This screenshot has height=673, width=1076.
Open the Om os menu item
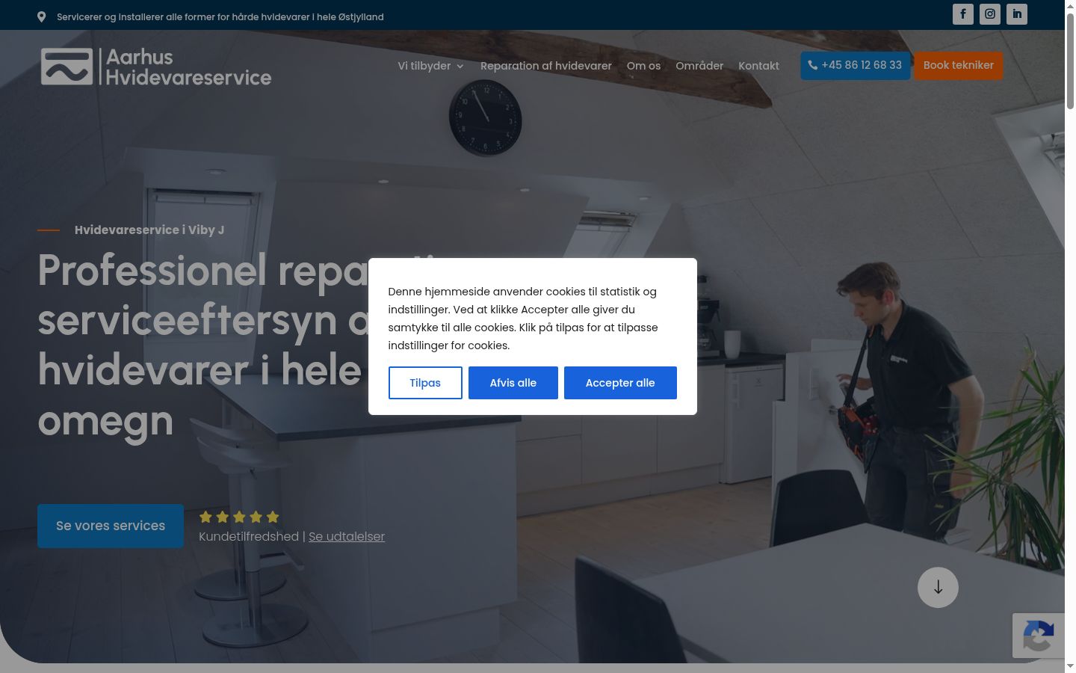[x=643, y=66]
